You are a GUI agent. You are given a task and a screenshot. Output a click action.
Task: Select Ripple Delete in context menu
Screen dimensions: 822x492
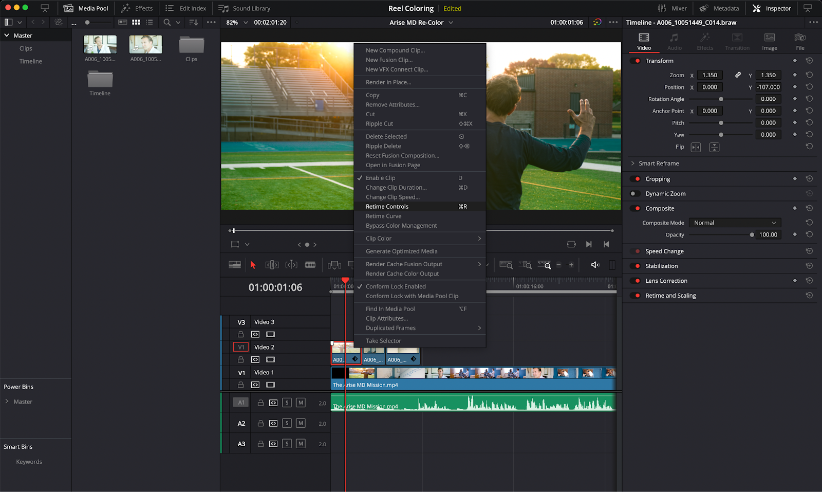[420, 146]
